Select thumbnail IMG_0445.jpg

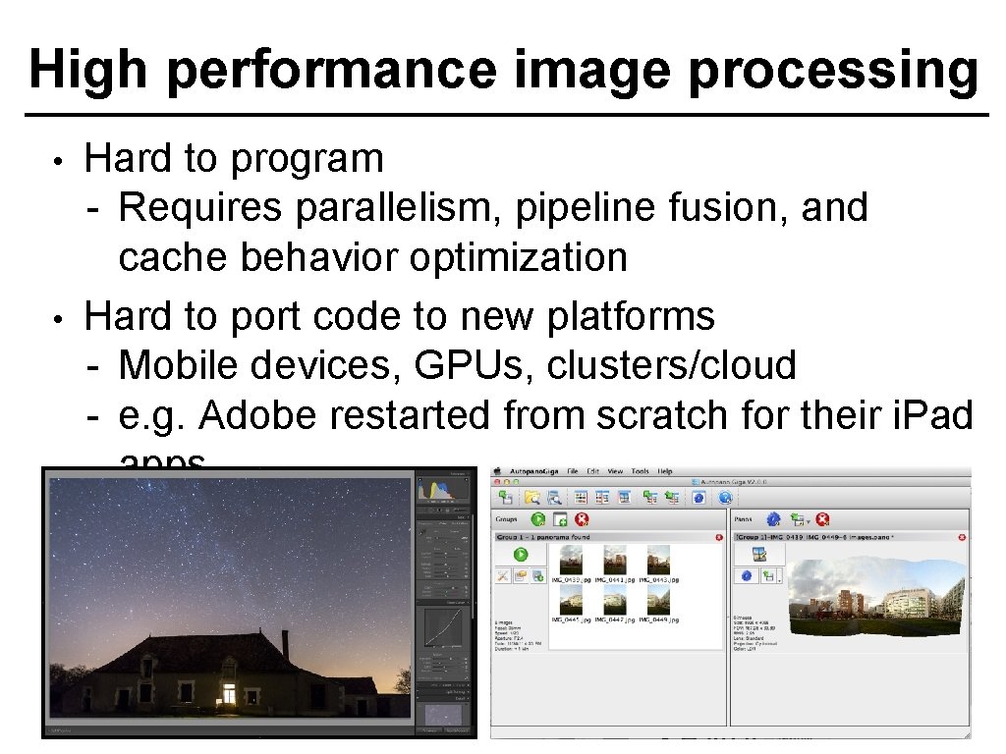[x=571, y=600]
